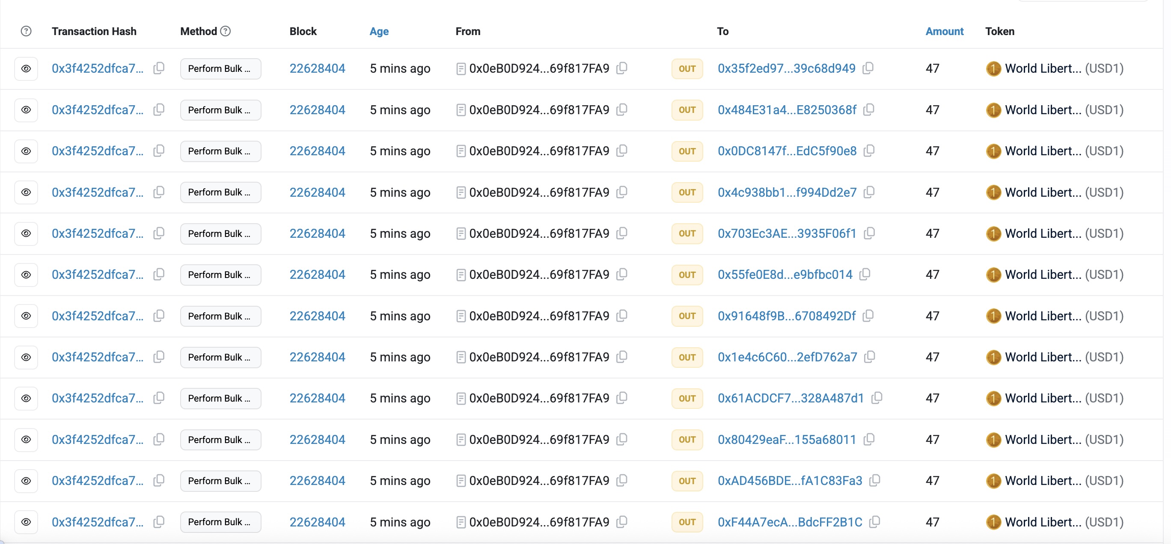Click USD1 token icon in the row with 0xF44A7ecA...BdcFF2B1C
1171x544 pixels.
[x=993, y=522]
